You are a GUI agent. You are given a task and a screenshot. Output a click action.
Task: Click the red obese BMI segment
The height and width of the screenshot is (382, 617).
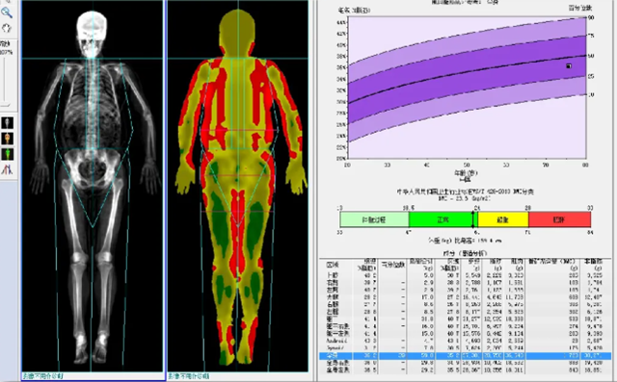coord(559,219)
